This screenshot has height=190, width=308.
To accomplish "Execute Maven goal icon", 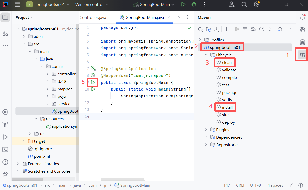I will [245, 29].
